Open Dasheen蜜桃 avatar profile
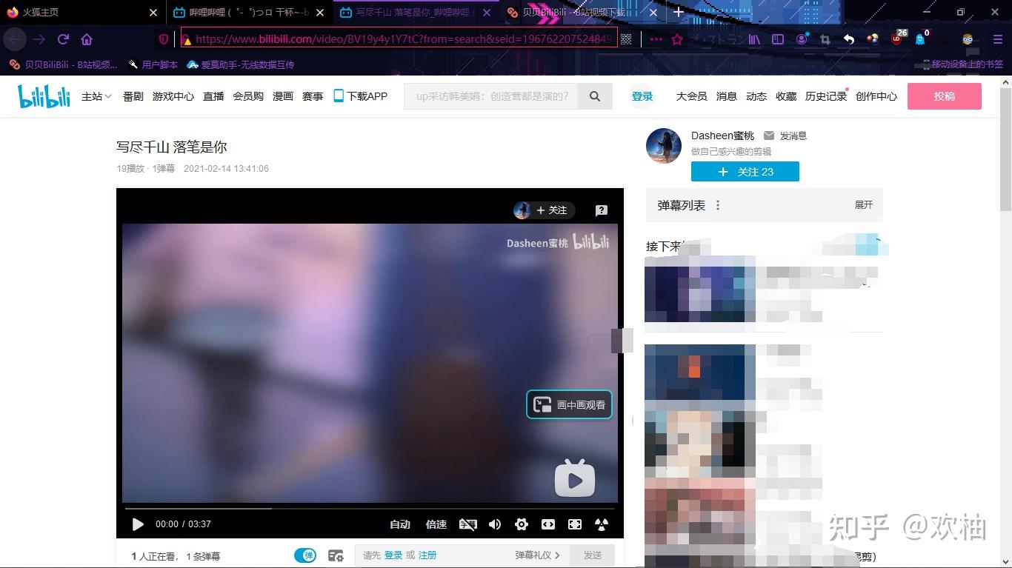The height and width of the screenshot is (568, 1012). pyautogui.click(x=664, y=145)
